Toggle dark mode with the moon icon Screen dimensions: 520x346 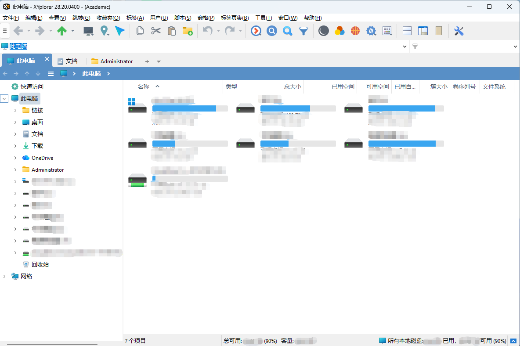(x=323, y=31)
